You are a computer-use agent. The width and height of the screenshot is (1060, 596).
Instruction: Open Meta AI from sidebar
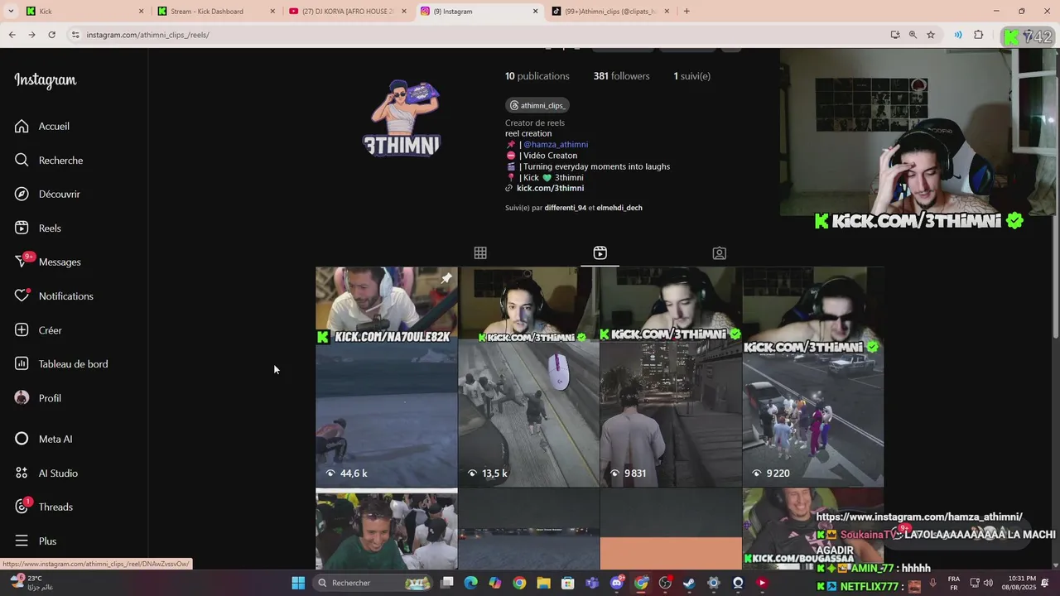pos(43,439)
